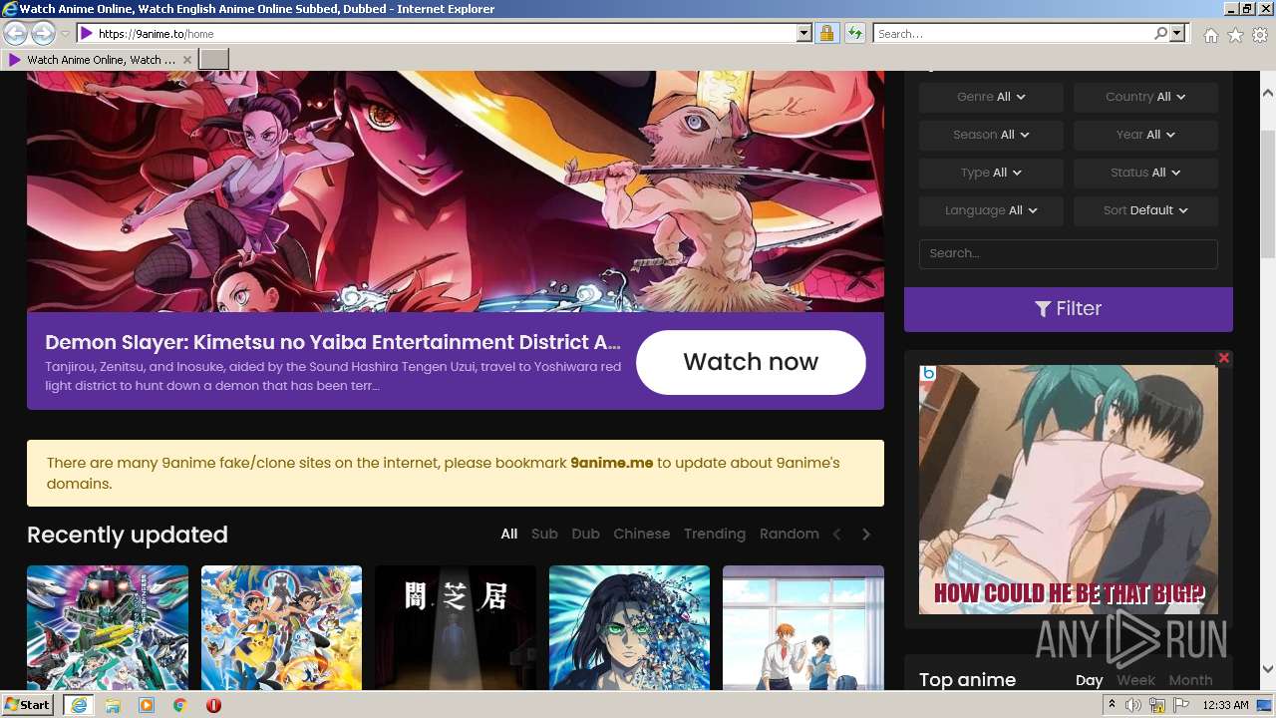This screenshot has height=718, width=1276.
Task: Open the Season All filter dropdown
Action: coord(991,135)
